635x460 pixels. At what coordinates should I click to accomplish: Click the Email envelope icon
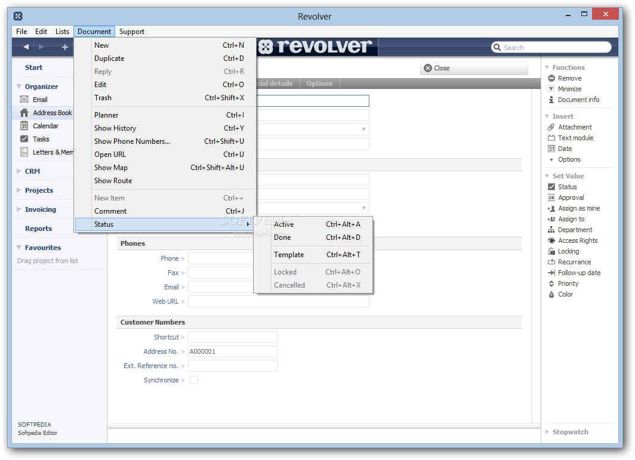coord(24,99)
